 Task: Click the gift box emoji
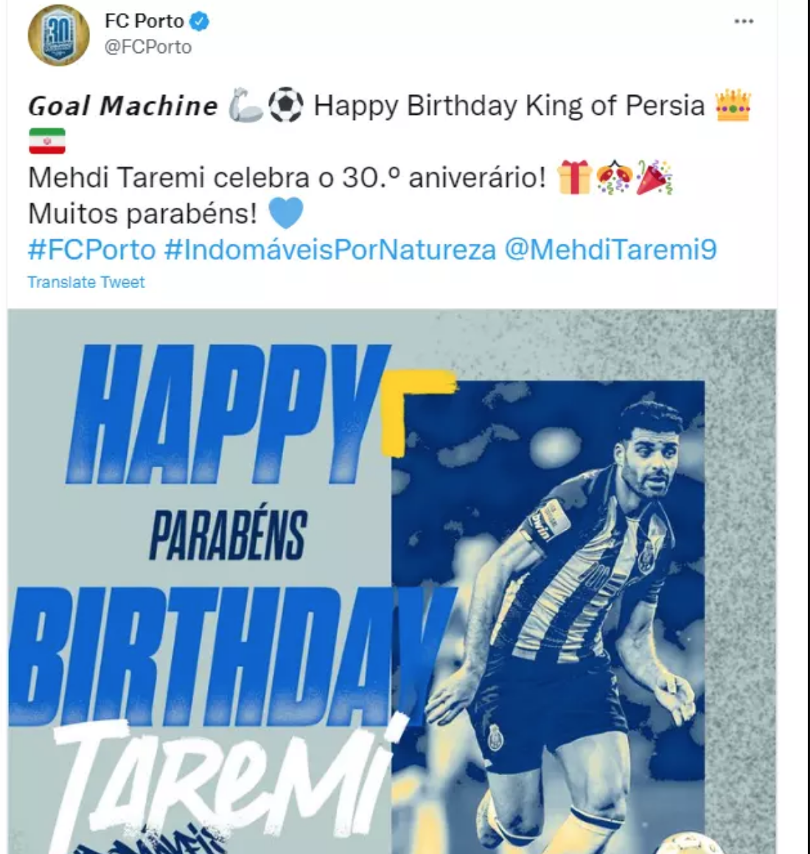tap(574, 178)
